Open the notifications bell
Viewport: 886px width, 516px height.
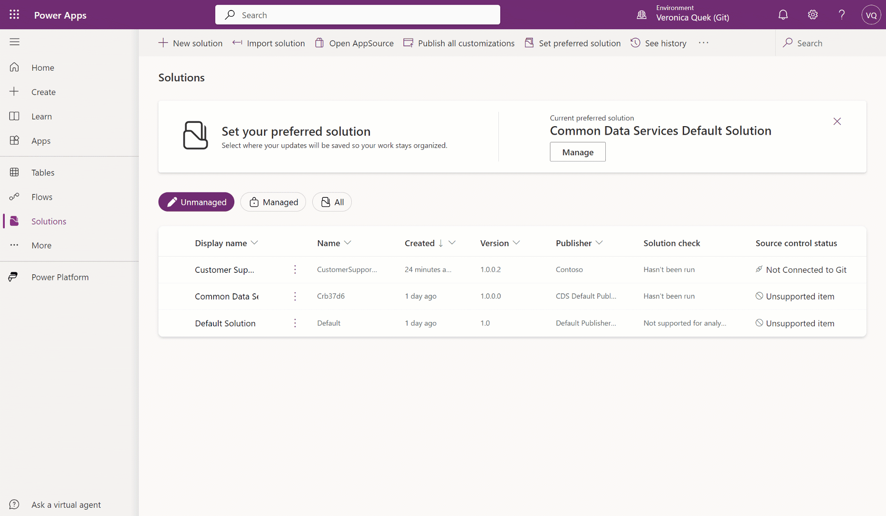pyautogui.click(x=783, y=15)
